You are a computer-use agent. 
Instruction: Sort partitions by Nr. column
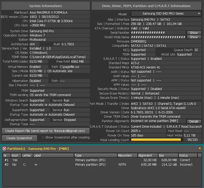(7, 155)
